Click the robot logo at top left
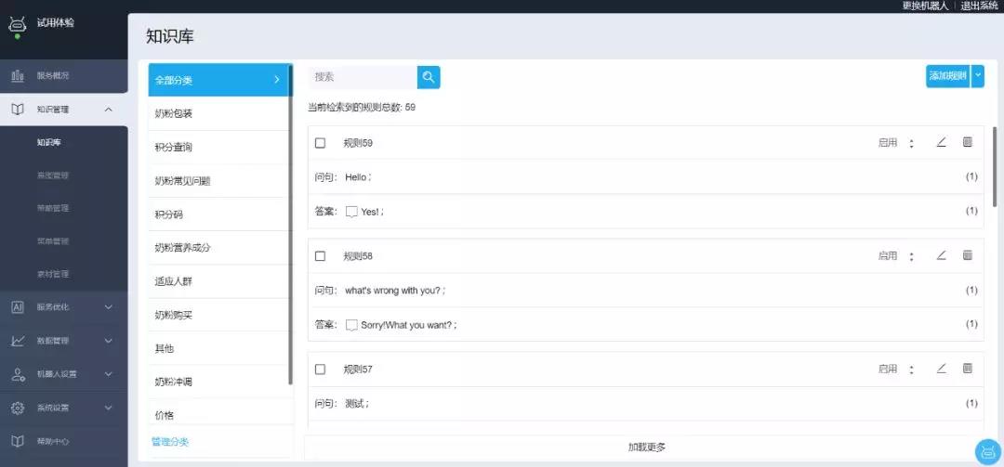The height and width of the screenshot is (467, 1004). [17, 25]
